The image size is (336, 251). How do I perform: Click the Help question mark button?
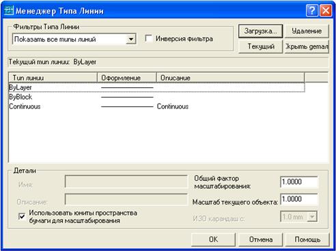311,11
